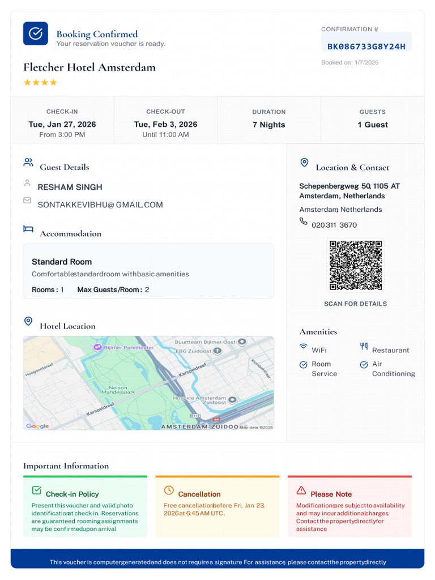Click the Standard Room accommodation card
This screenshot has height=580, width=435.
pyautogui.click(x=149, y=271)
